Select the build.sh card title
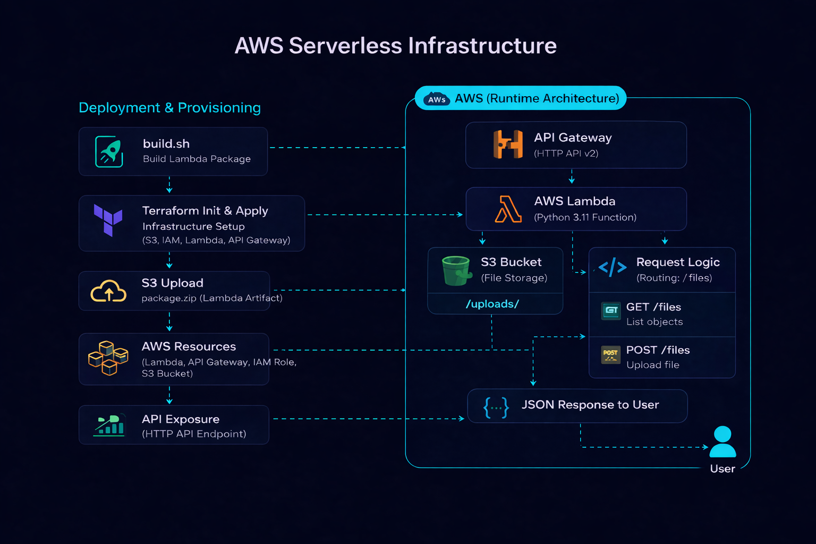Image resolution: width=816 pixels, height=544 pixels. pyautogui.click(x=166, y=144)
